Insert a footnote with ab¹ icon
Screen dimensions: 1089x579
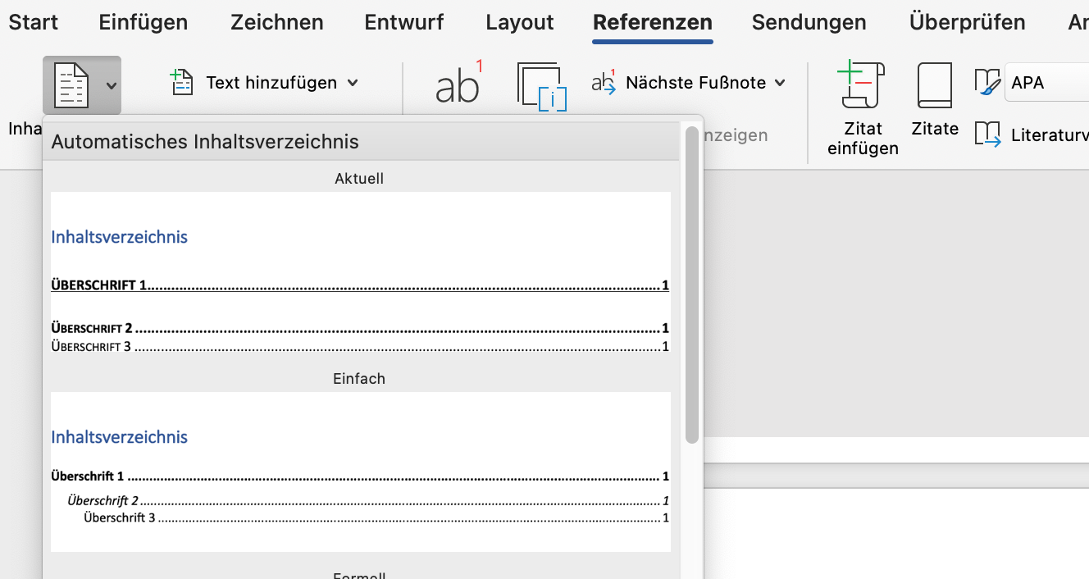pos(458,85)
